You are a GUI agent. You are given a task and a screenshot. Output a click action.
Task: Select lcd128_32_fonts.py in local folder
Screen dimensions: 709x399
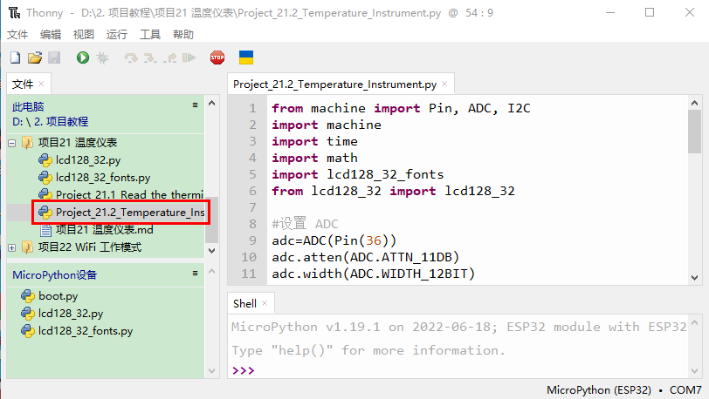[x=102, y=178]
